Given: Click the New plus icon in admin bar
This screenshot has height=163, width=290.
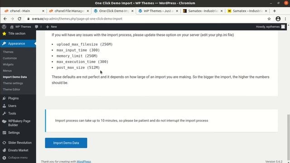Looking at the screenshot, I should 48,27.
